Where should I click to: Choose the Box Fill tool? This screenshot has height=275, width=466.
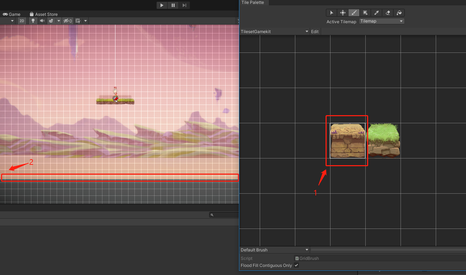[x=365, y=12]
